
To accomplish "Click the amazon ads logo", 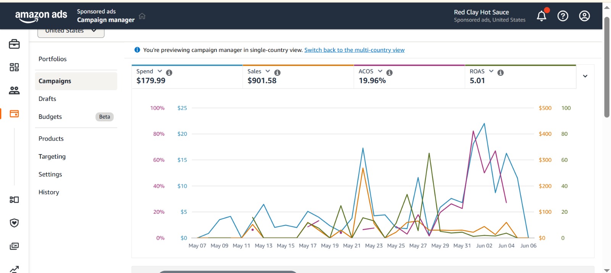I will click(x=41, y=16).
